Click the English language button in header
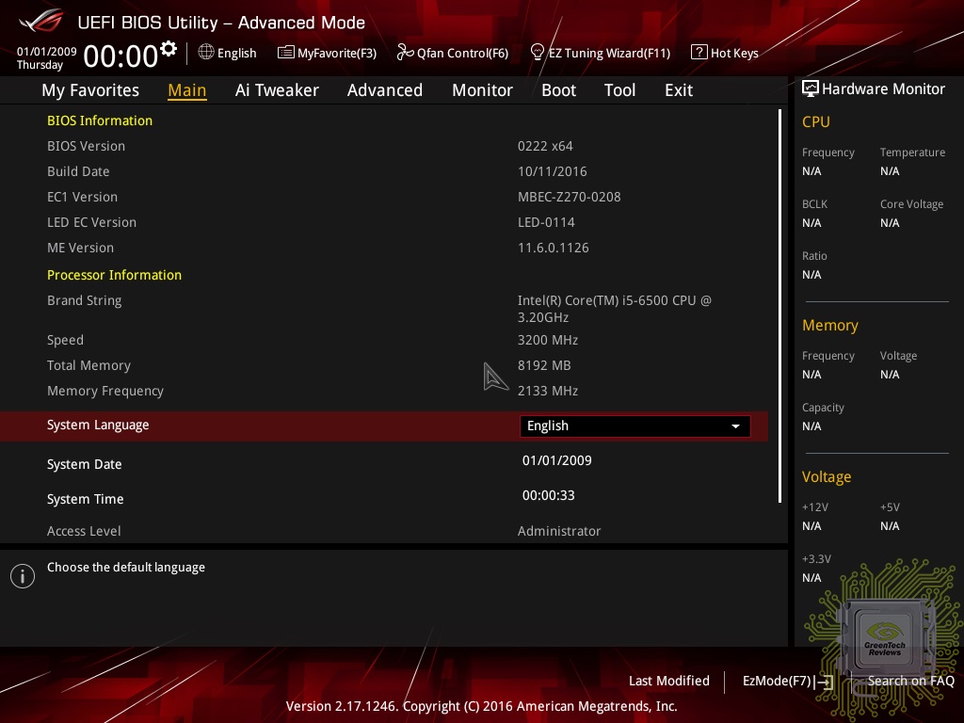The image size is (964, 723). point(228,53)
